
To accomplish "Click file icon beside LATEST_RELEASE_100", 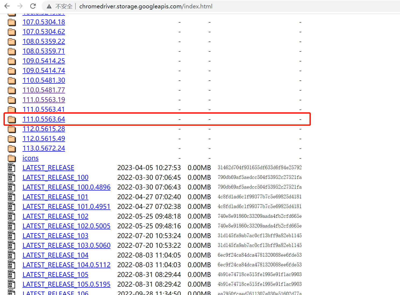I will point(11,177).
